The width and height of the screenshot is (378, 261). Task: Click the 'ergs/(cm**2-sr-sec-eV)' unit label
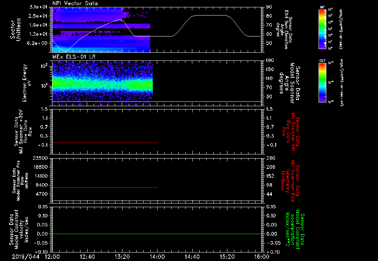[x=341, y=82]
